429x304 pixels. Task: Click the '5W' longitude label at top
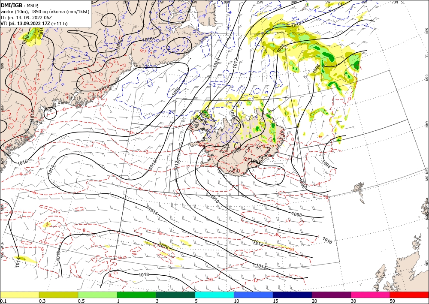coord(328,2)
